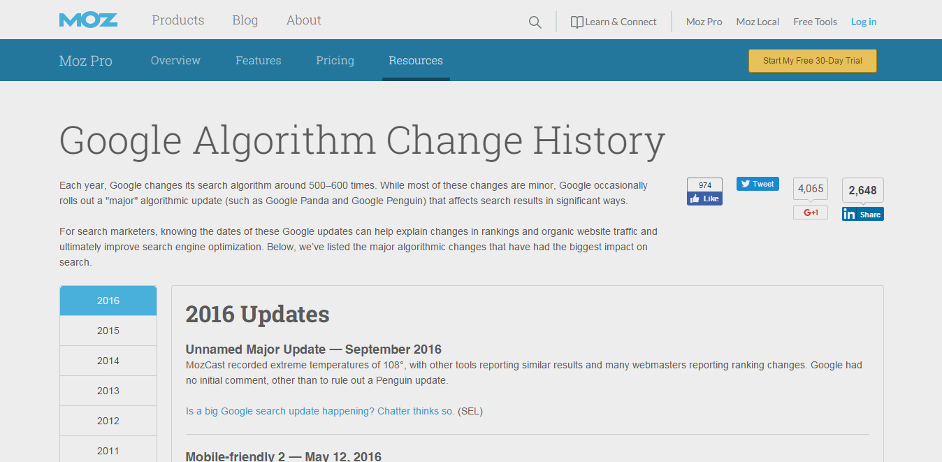Start My Free 30-Day Trial
The width and height of the screenshot is (942, 462).
(813, 61)
